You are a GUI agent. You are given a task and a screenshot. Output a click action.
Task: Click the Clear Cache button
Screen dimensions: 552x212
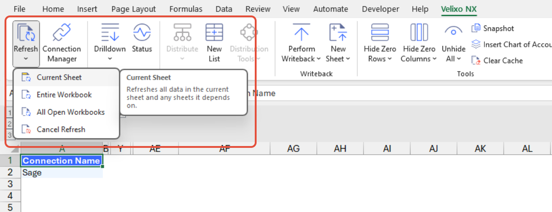point(497,61)
